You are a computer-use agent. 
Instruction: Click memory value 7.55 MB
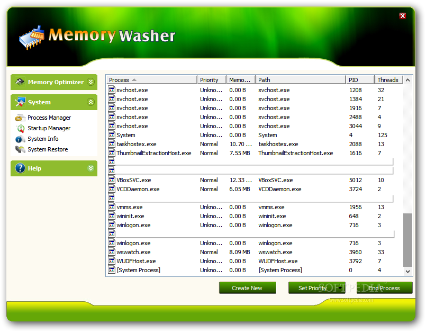coord(239,153)
